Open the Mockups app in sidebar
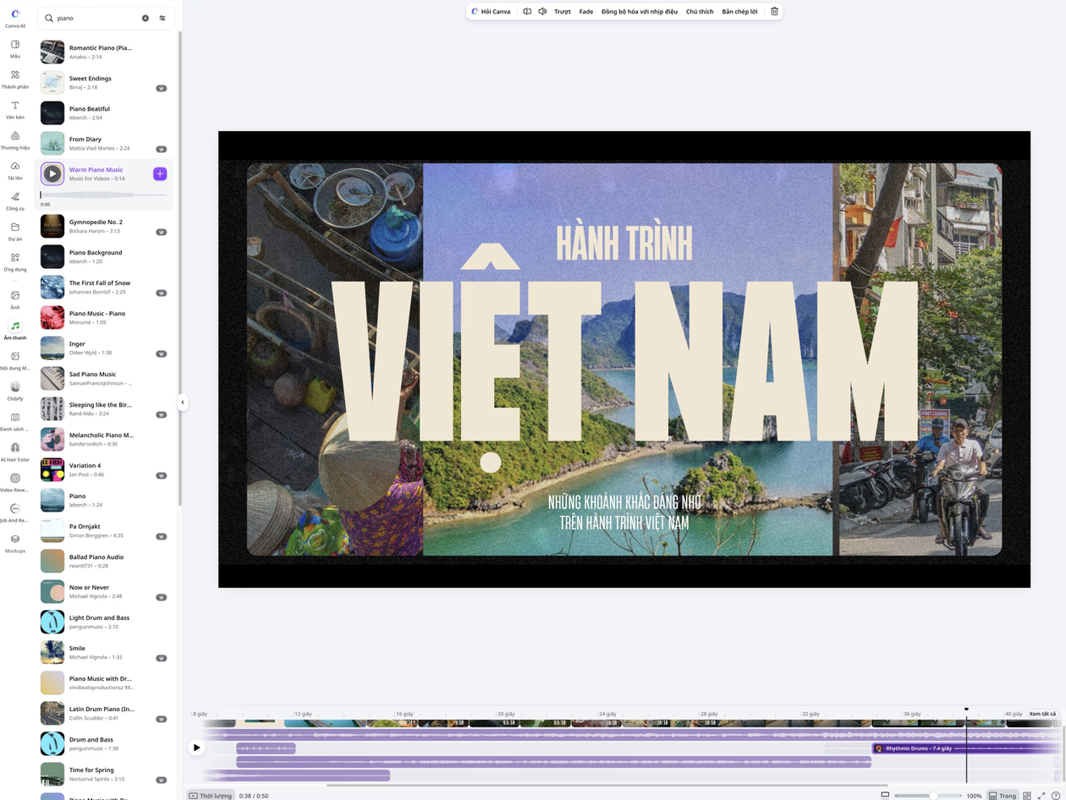 (x=14, y=543)
